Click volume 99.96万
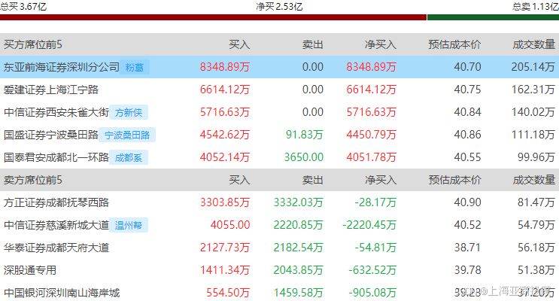Screen dimensions: 559x301 (536, 157)
